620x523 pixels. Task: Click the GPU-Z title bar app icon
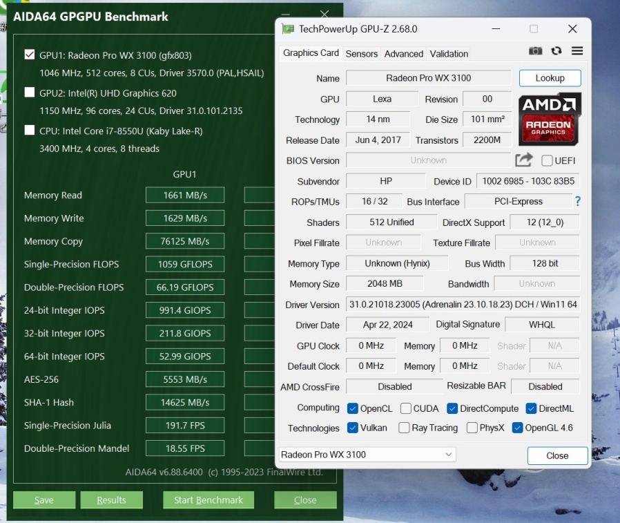tap(288, 29)
